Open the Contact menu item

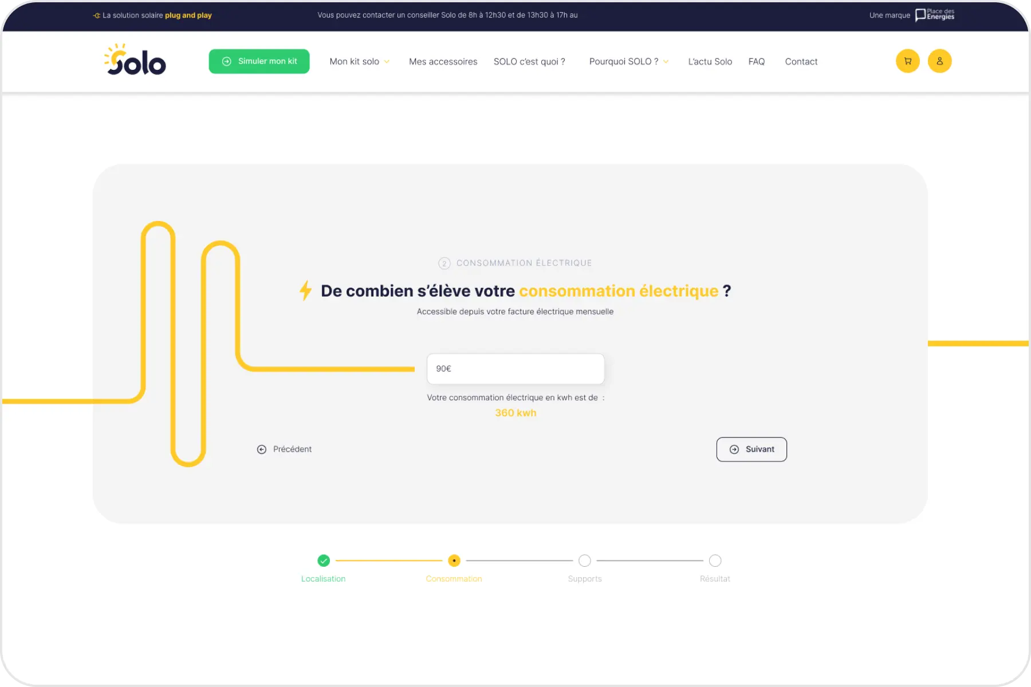[801, 62]
